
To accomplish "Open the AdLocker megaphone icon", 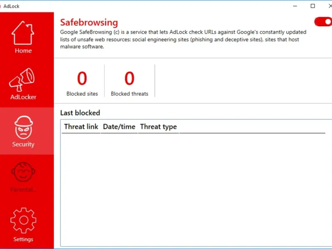I will (22, 80).
